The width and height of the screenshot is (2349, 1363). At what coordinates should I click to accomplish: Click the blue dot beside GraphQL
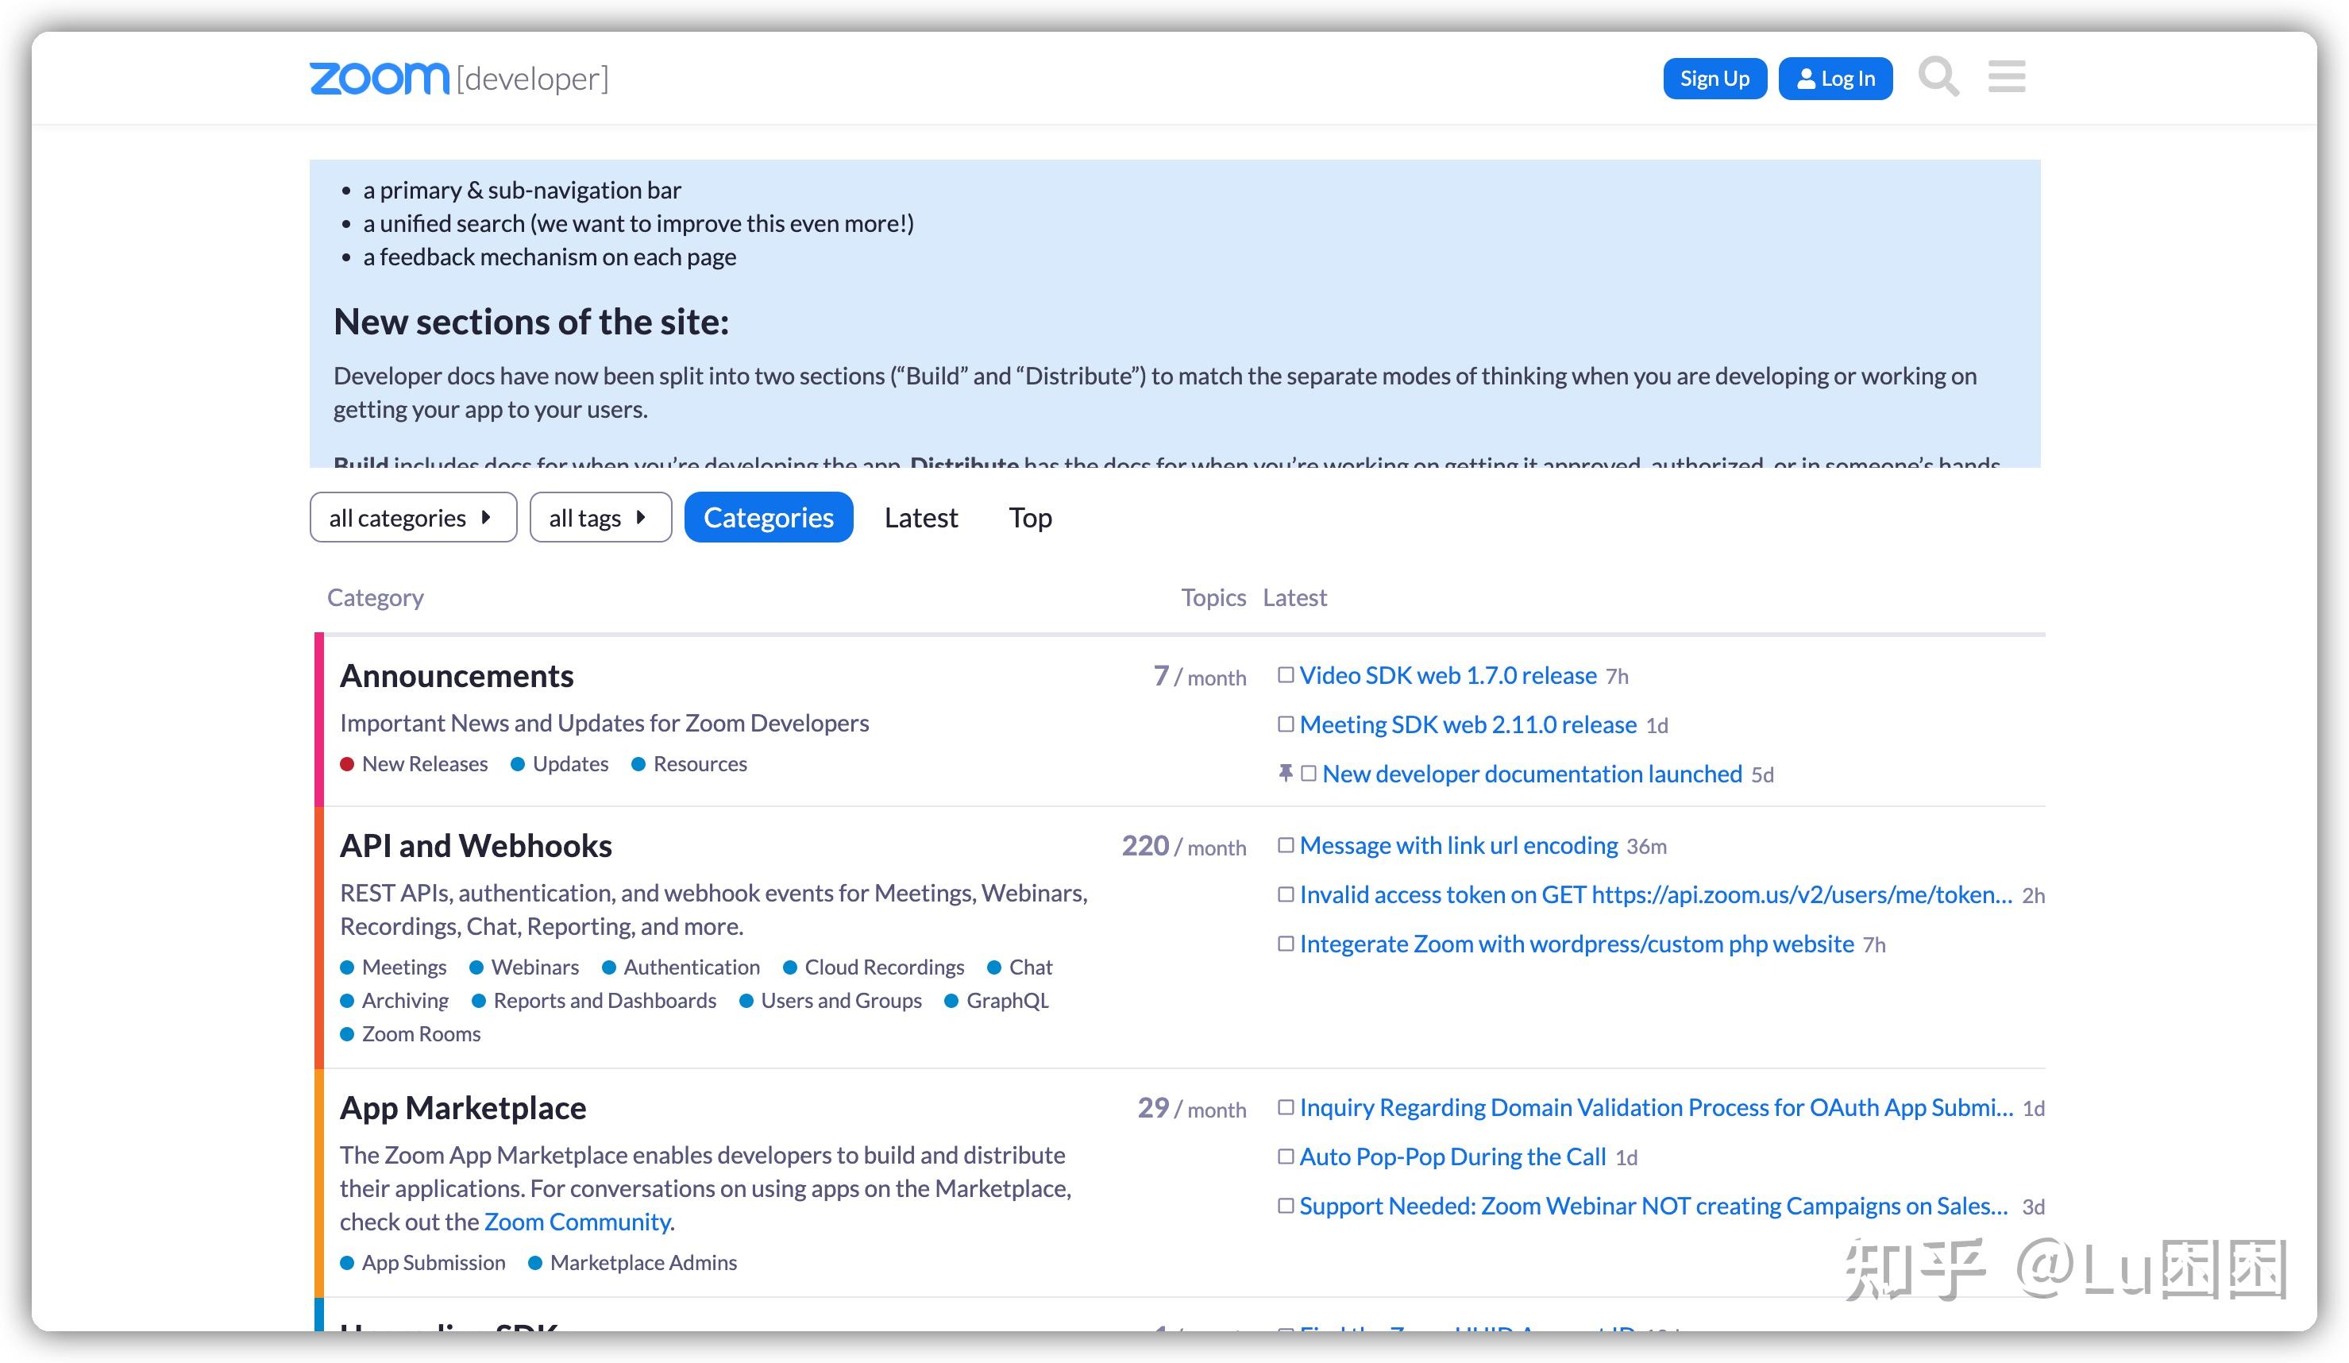[951, 1002]
